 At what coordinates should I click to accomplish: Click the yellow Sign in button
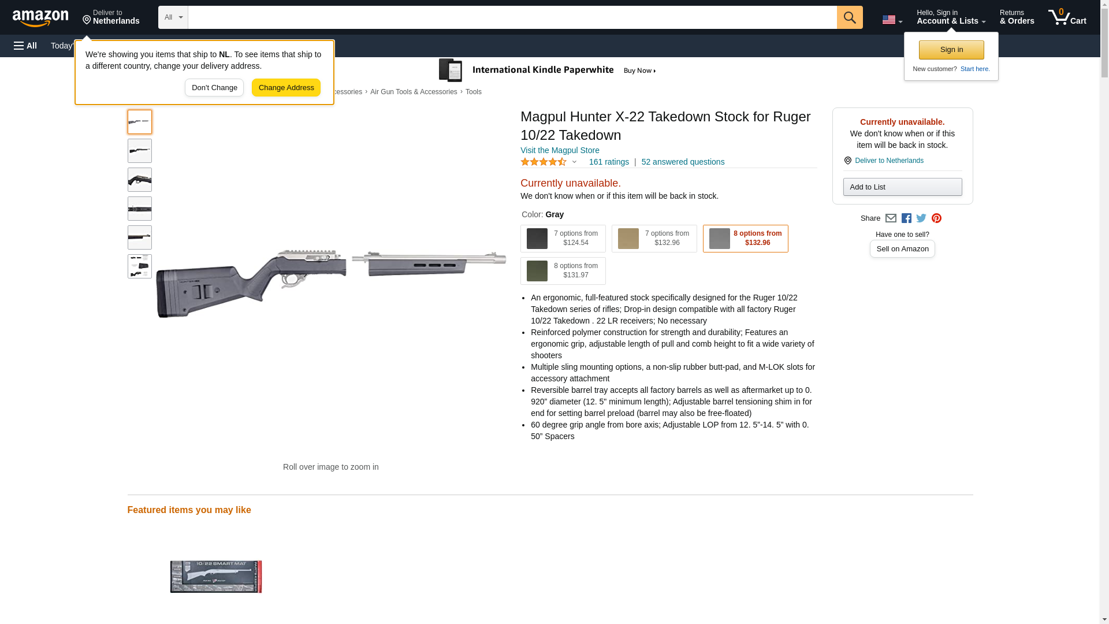[951, 50]
